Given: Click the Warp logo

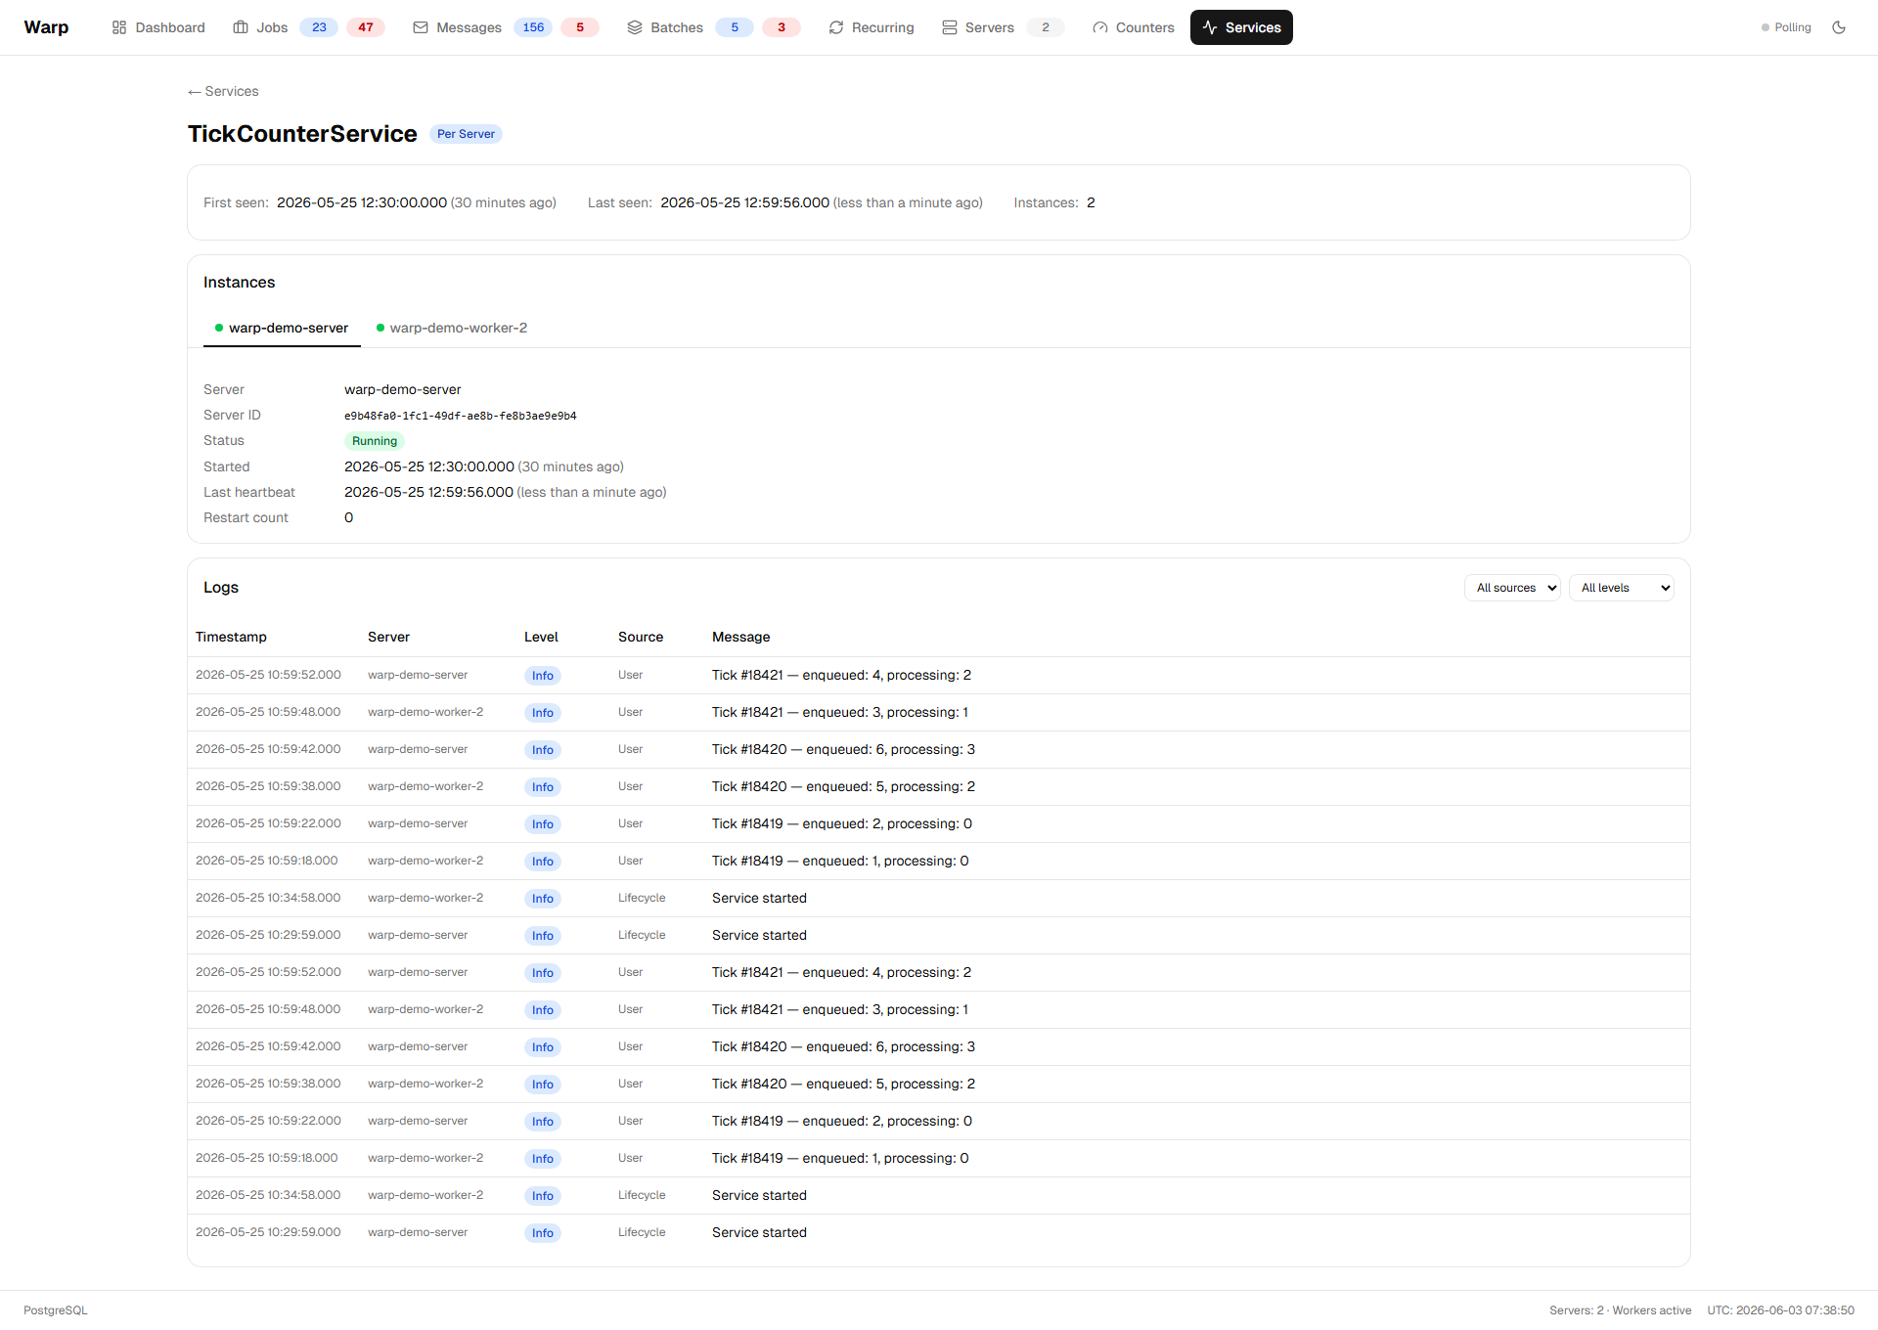Looking at the screenshot, I should [x=46, y=27].
